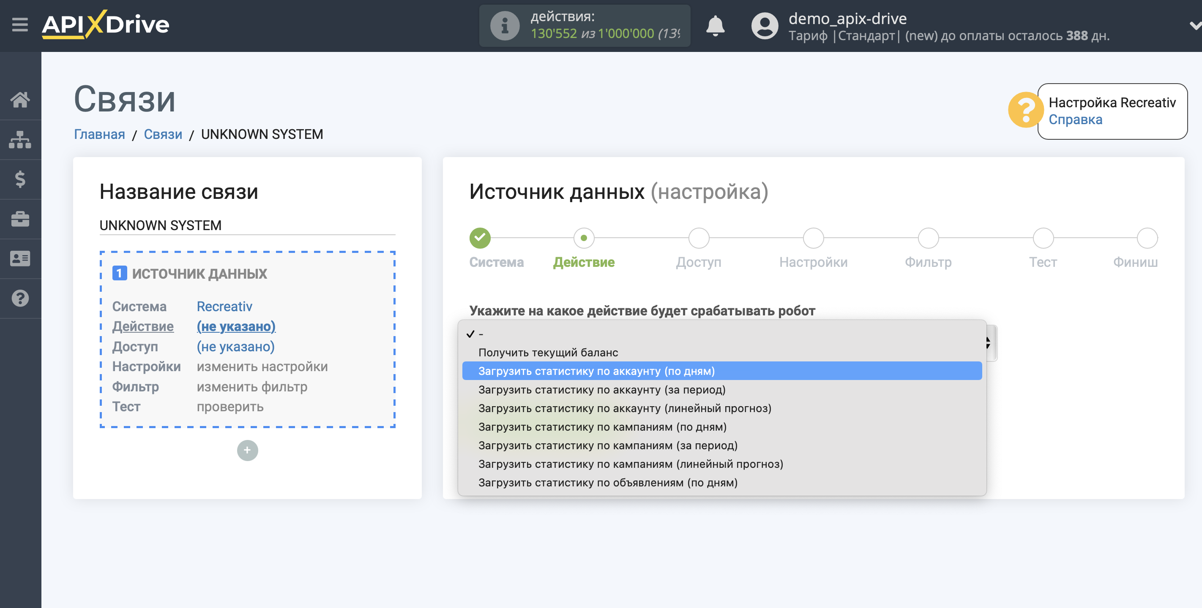This screenshot has height=608, width=1202.
Task: Open the hamburger menu
Action: [19, 24]
